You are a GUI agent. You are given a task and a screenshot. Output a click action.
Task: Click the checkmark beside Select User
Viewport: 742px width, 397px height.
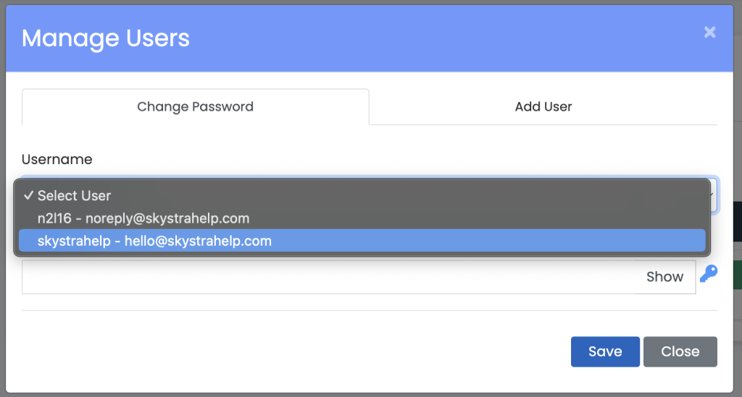28,195
